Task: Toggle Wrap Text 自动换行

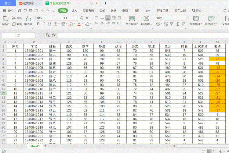Action: tap(146, 21)
